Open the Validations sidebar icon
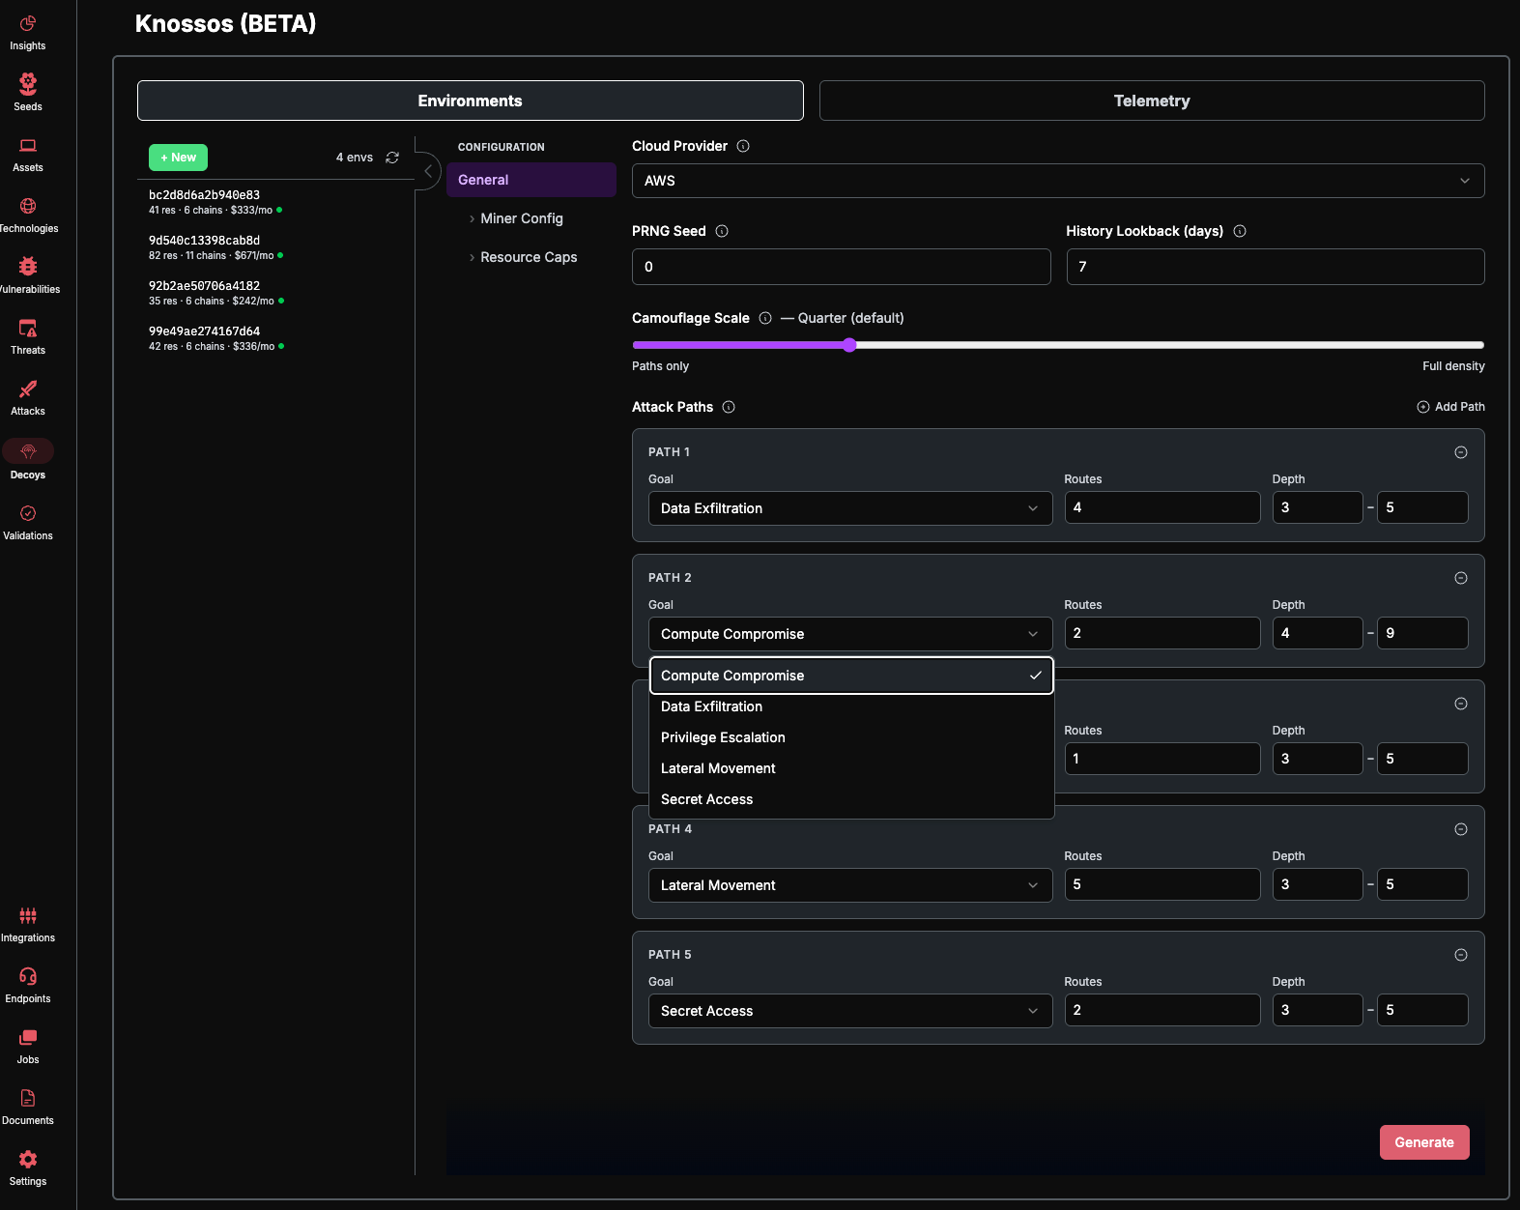Image resolution: width=1520 pixels, height=1210 pixels. point(28,513)
